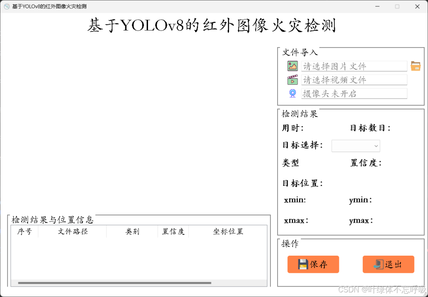Click the 保存 button
The width and height of the screenshot is (428, 297).
coord(313,264)
